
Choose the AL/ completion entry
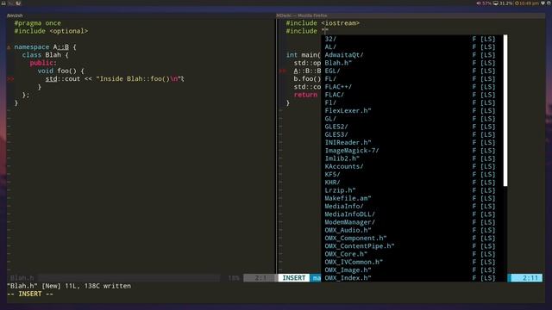pos(412,47)
